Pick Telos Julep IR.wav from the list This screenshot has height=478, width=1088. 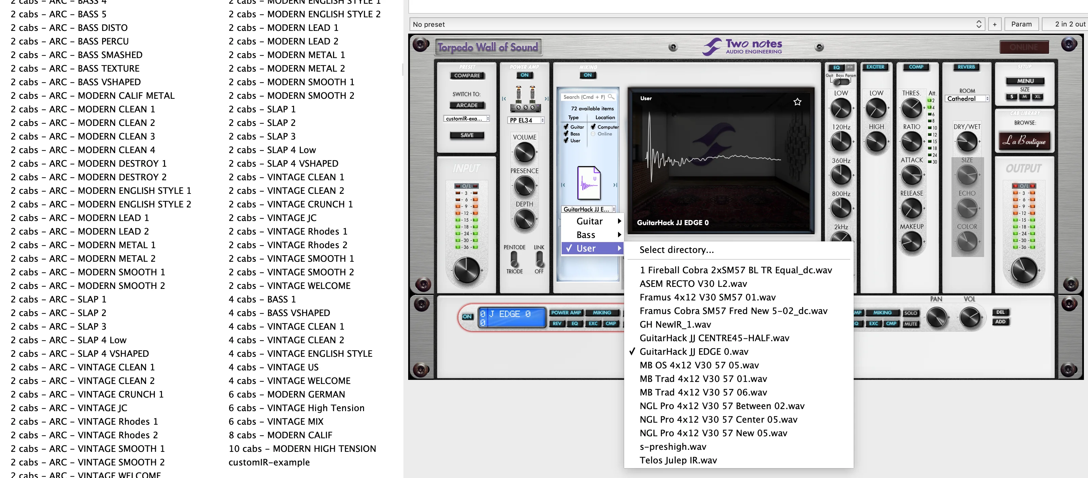tap(738, 460)
